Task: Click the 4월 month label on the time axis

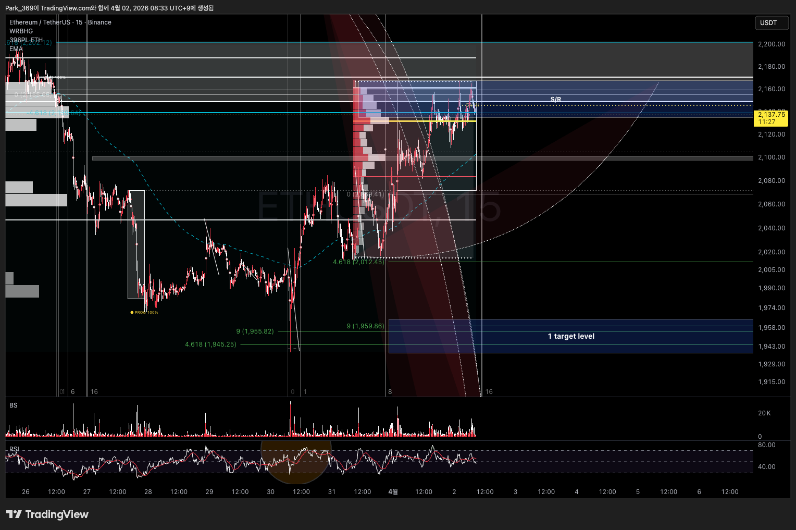Action: pos(393,492)
